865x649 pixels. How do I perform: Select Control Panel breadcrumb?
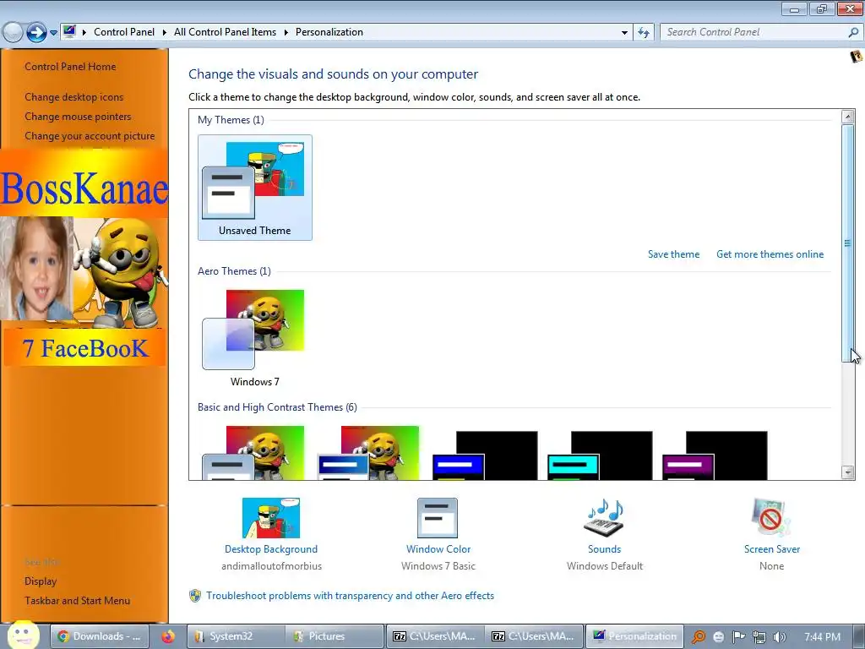point(124,32)
